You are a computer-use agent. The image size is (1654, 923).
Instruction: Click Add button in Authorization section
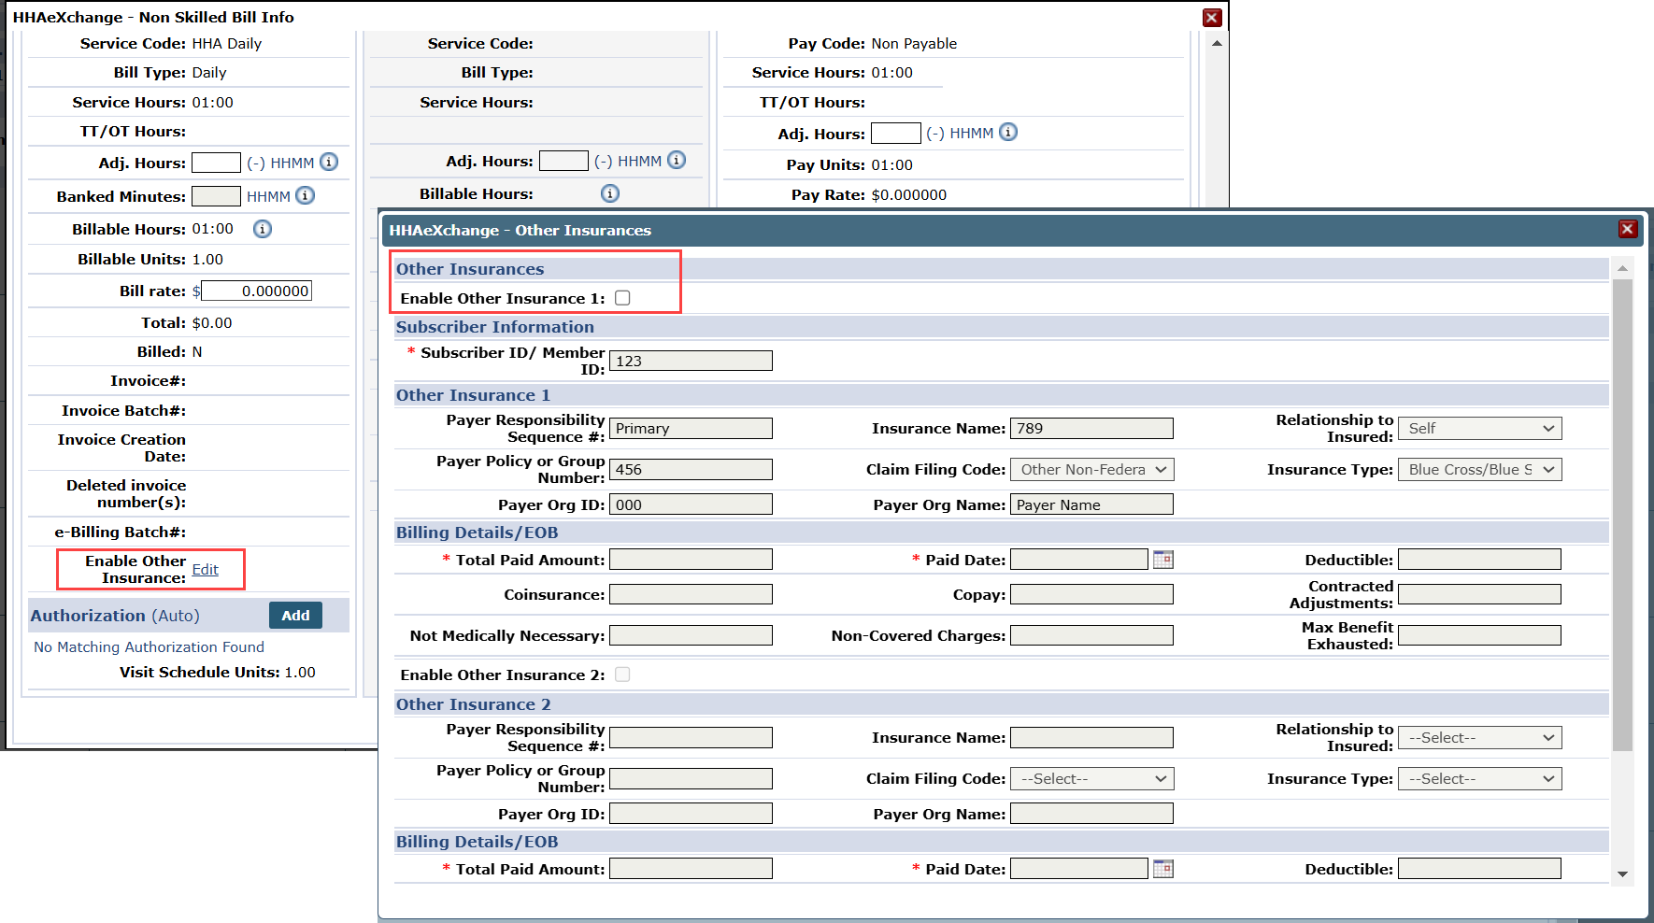click(295, 615)
